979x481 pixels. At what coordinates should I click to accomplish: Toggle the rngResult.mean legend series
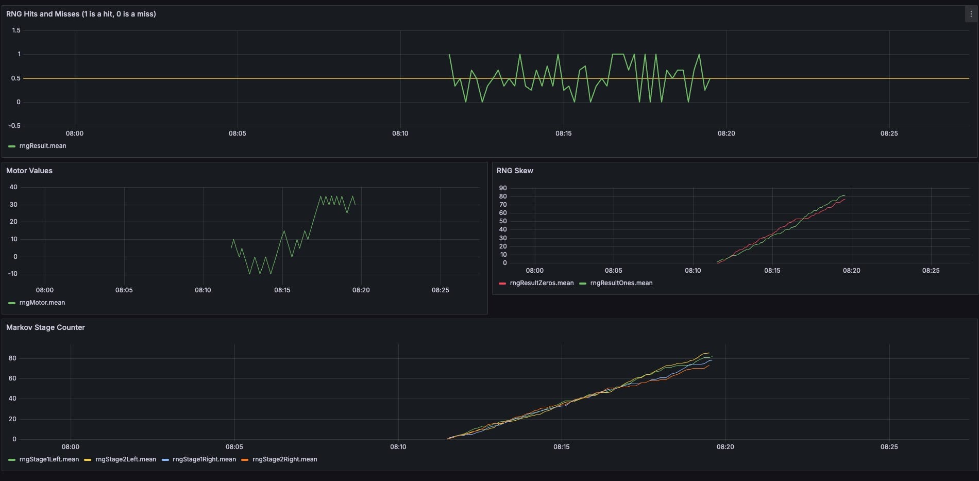[x=43, y=146]
